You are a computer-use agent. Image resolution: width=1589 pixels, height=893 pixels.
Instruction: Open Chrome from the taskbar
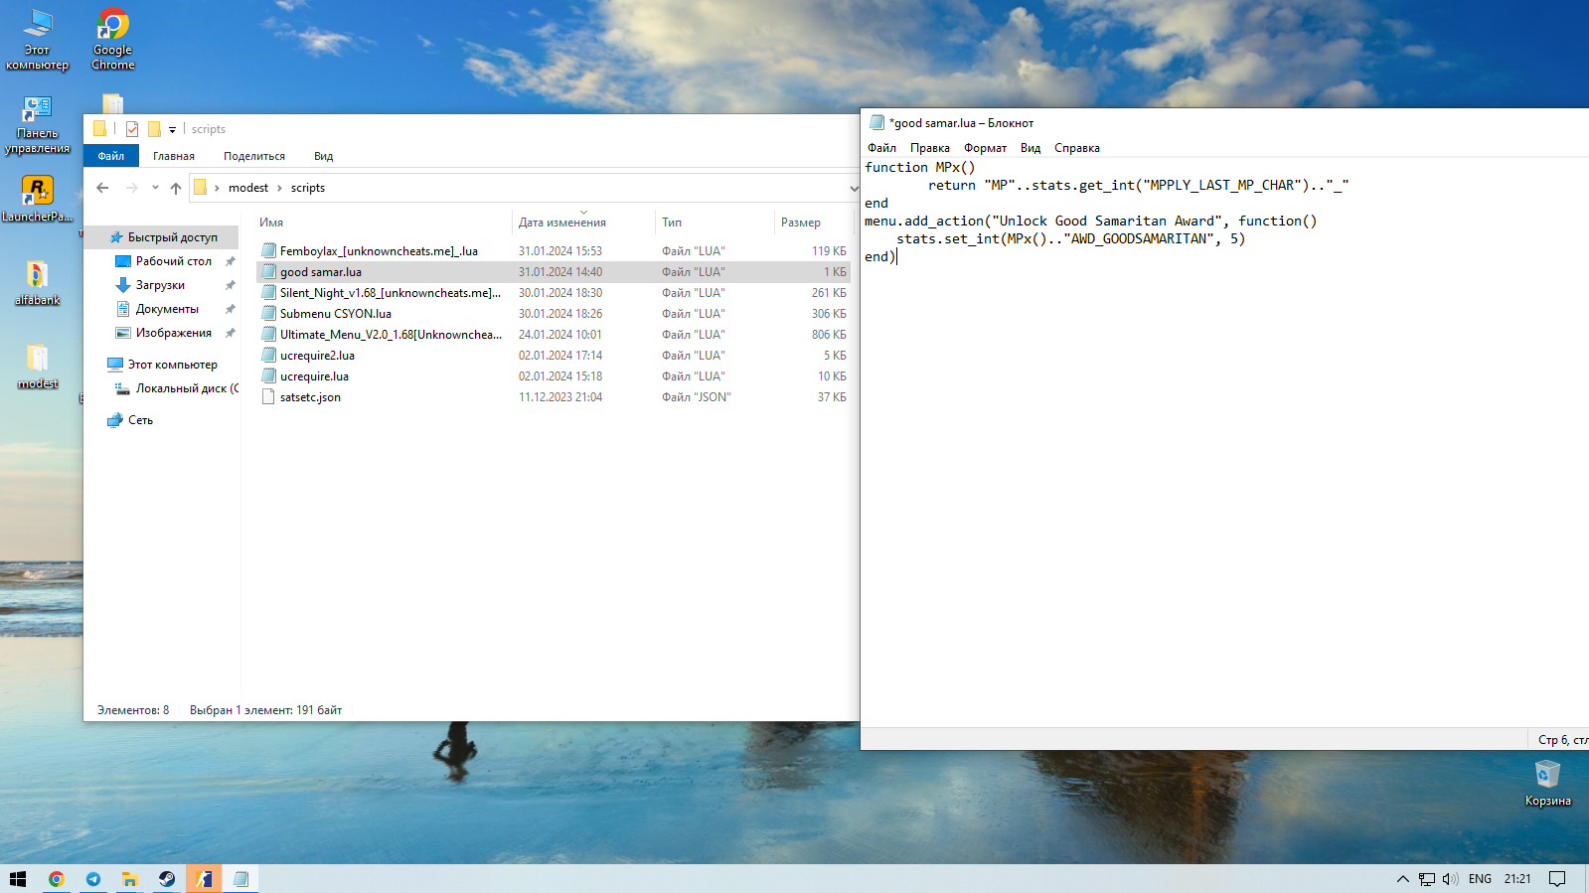point(56,879)
